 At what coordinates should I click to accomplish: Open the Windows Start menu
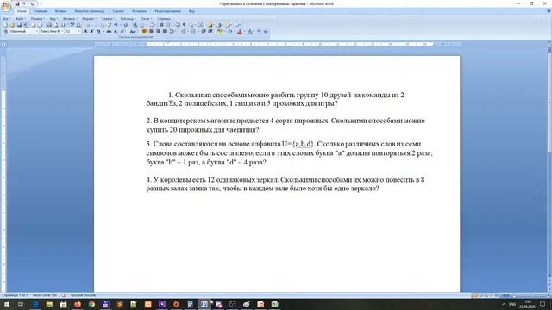coord(6,304)
